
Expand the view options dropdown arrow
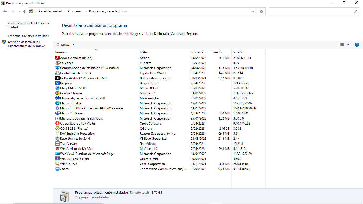coord(348,45)
